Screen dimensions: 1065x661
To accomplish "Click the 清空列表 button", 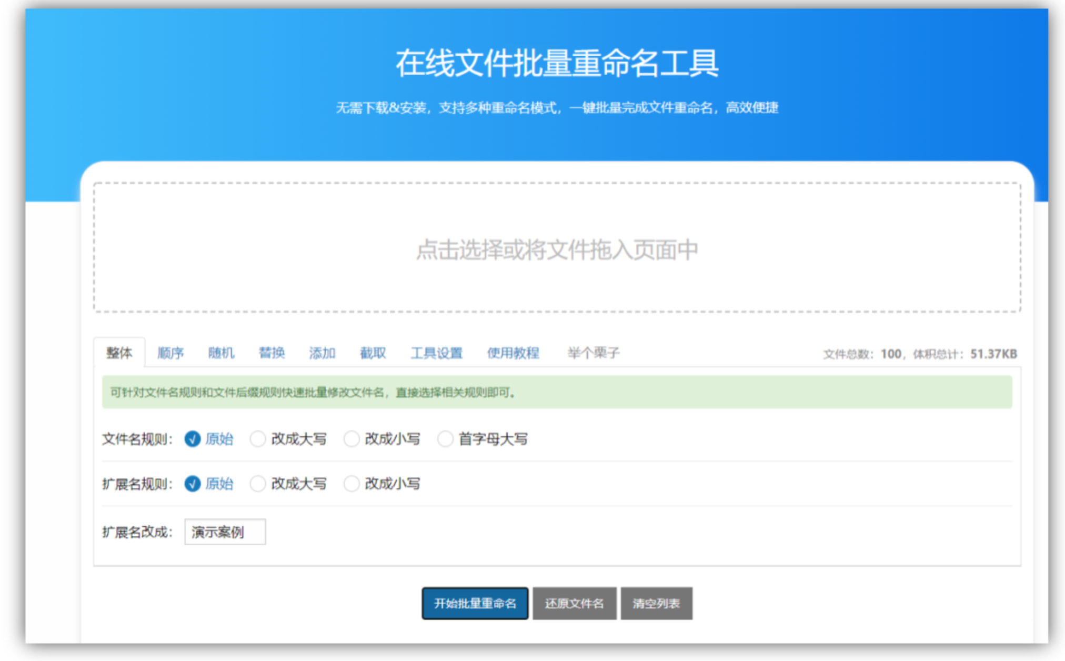I will (656, 603).
